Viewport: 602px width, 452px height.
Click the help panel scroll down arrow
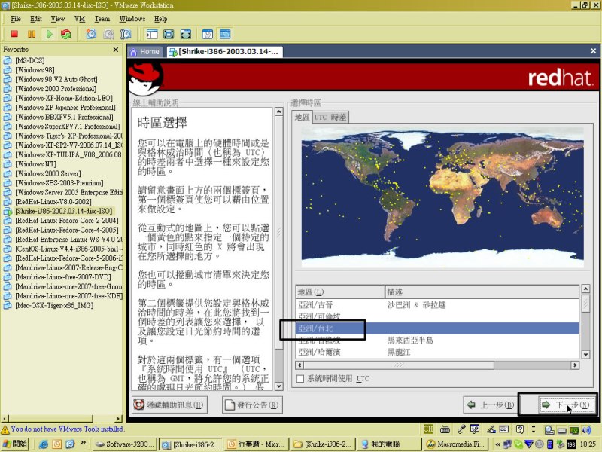click(x=279, y=386)
